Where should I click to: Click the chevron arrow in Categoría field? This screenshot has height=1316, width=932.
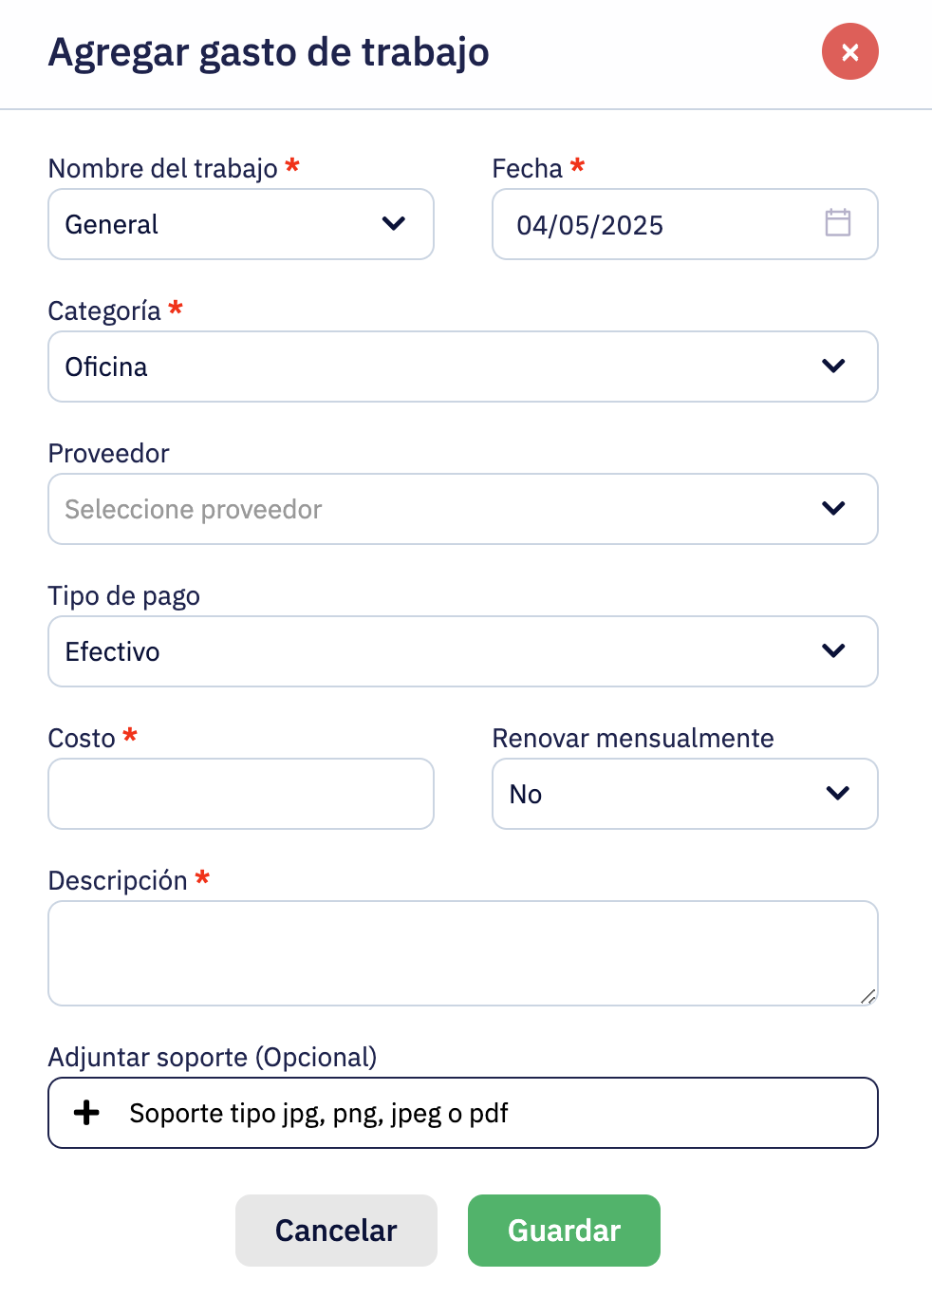[833, 366]
